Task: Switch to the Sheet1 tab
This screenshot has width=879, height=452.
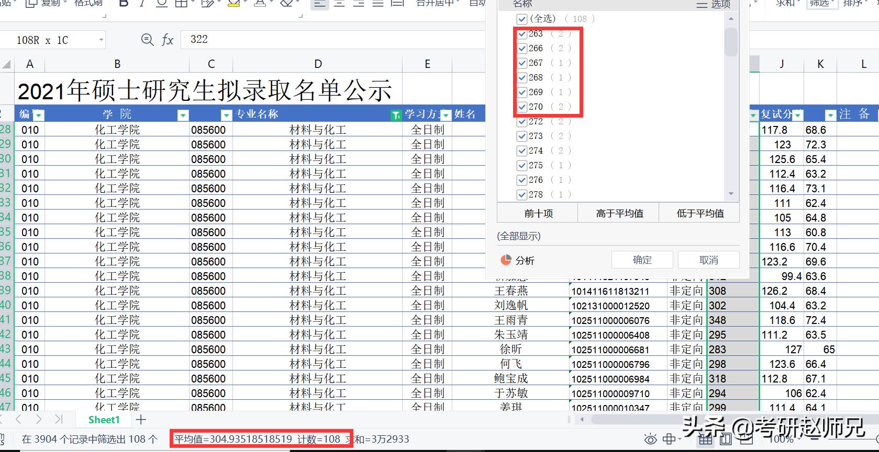Action: (x=104, y=420)
